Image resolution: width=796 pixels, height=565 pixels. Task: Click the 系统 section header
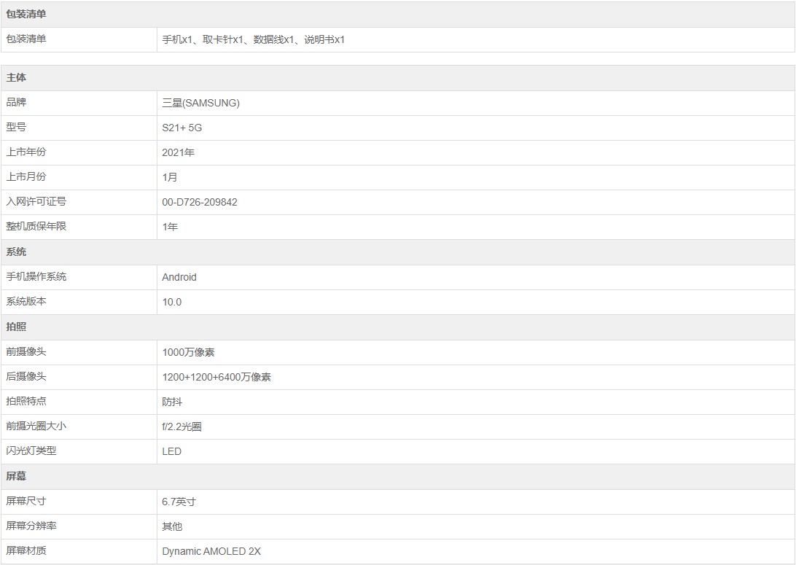click(x=17, y=252)
